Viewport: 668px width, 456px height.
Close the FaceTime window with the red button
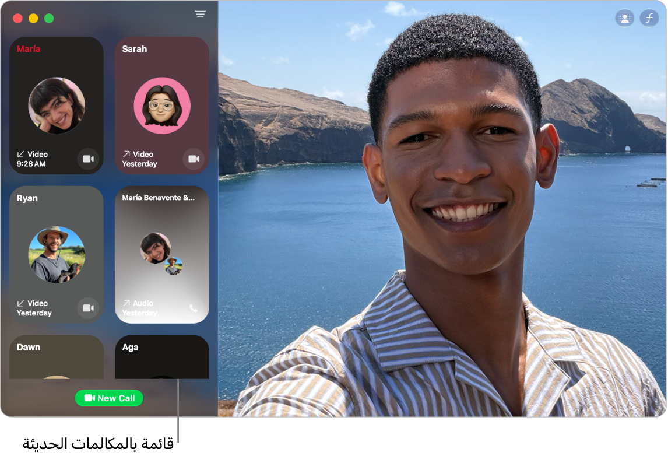pos(17,18)
